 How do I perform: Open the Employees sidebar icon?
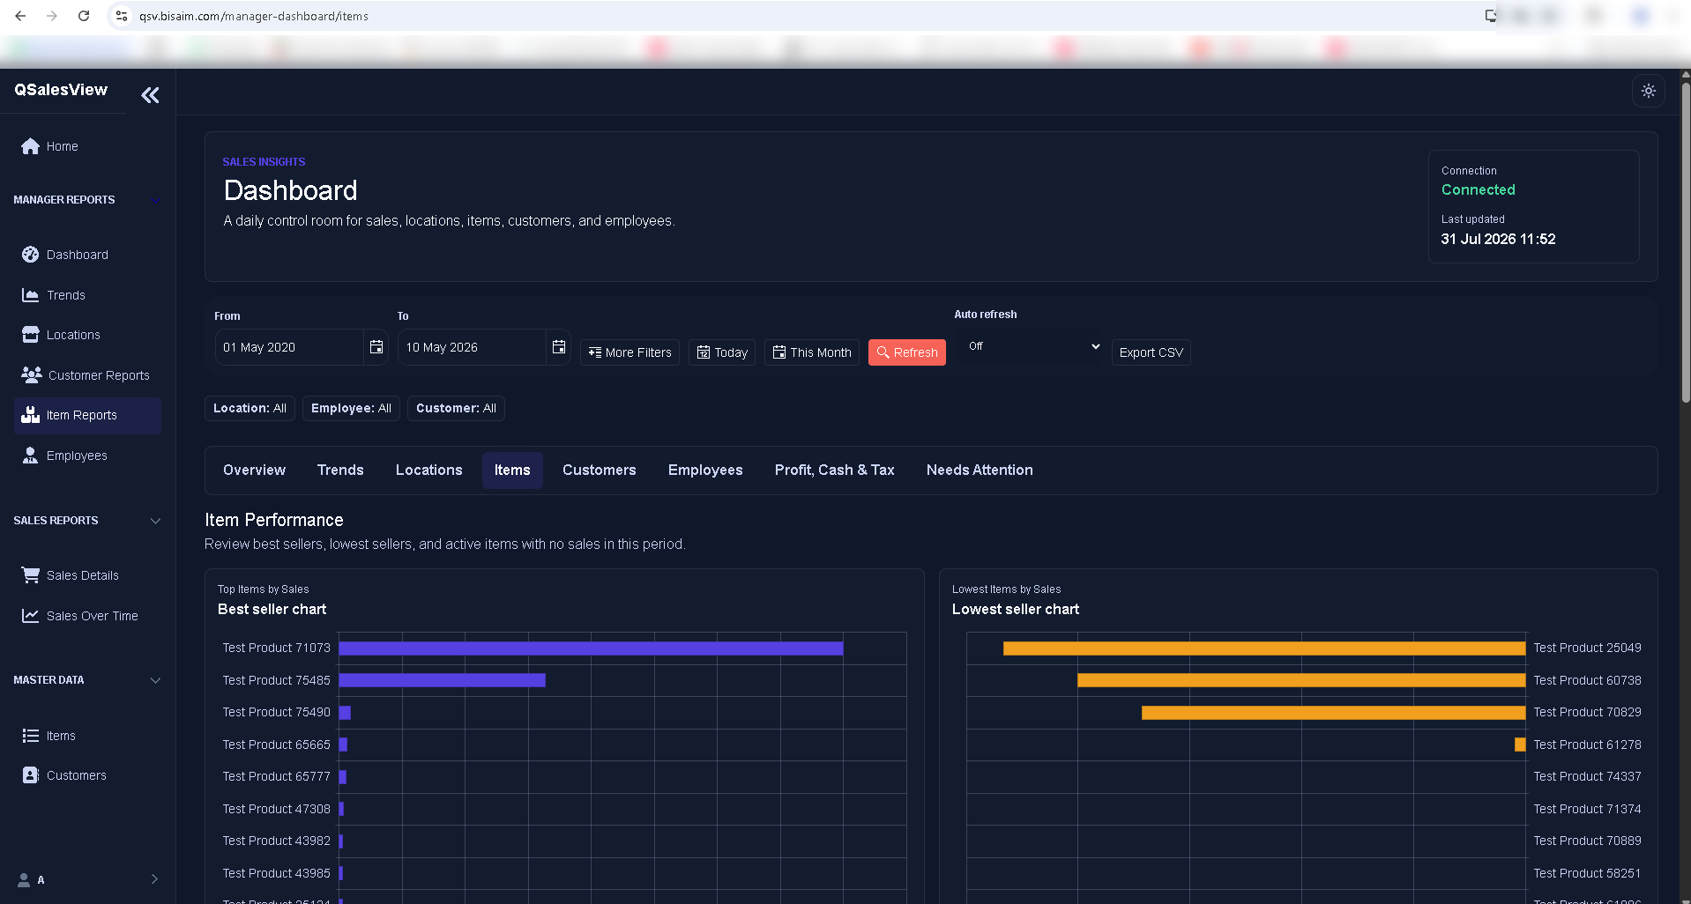click(31, 456)
